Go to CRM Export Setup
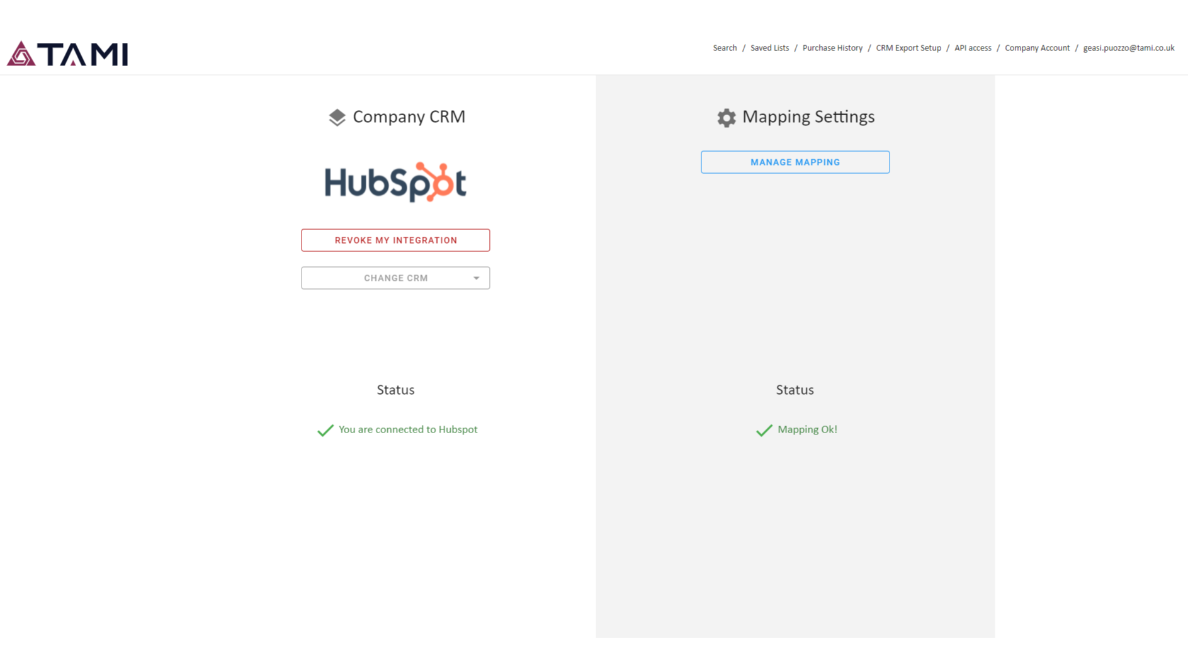 tap(908, 48)
